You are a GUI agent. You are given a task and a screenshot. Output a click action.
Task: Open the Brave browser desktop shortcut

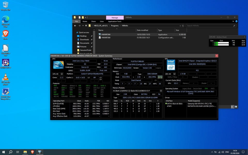5,35
